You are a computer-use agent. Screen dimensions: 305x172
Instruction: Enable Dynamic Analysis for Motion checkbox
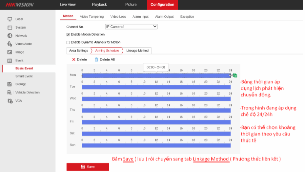68,42
